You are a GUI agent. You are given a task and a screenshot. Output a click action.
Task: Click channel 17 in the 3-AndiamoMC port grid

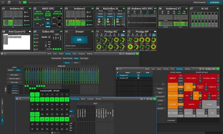point(32,104)
